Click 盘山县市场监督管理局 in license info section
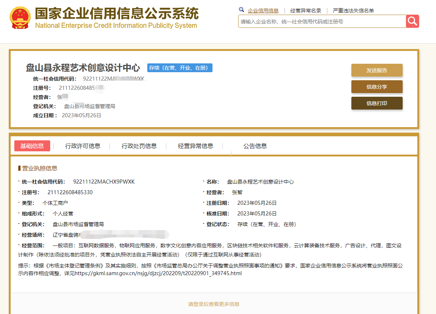Viewport: 436px width, 314px height. tap(78, 224)
